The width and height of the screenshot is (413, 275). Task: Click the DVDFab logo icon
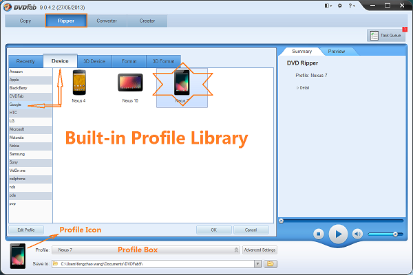tap(8, 7)
